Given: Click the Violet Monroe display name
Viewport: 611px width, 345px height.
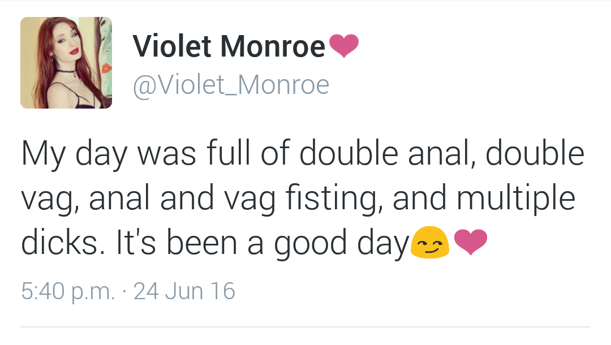Looking at the screenshot, I should click(x=229, y=46).
